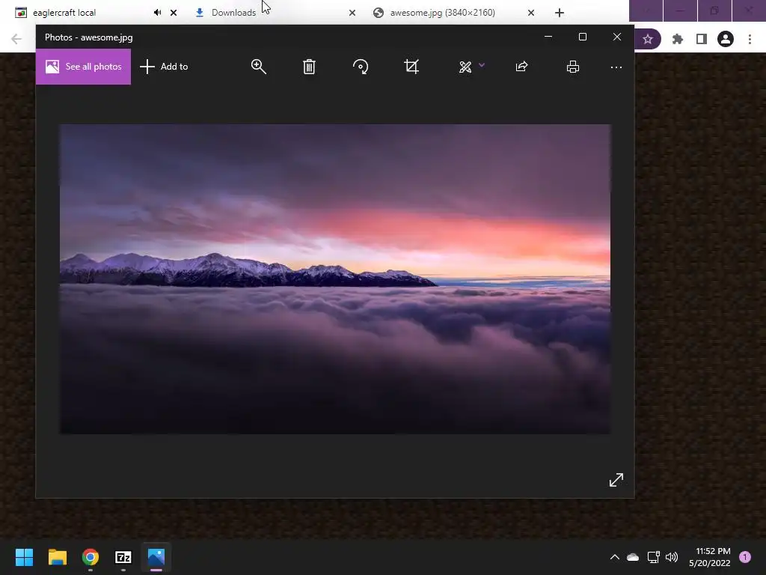The height and width of the screenshot is (575, 766).
Task: Close the awesome.jpg browser tab
Action: click(531, 13)
